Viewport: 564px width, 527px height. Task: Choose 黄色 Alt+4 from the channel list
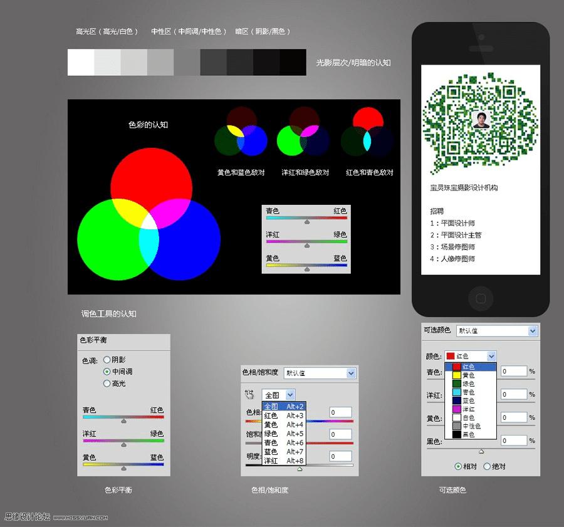click(x=284, y=424)
